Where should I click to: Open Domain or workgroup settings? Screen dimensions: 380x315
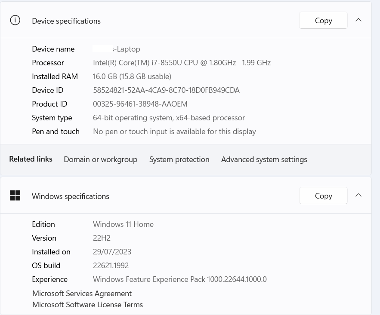tap(100, 159)
